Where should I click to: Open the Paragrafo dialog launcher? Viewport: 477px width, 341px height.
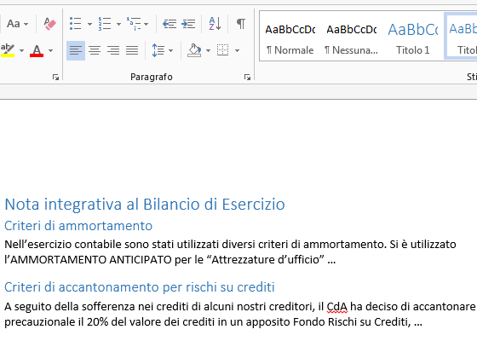(x=247, y=78)
